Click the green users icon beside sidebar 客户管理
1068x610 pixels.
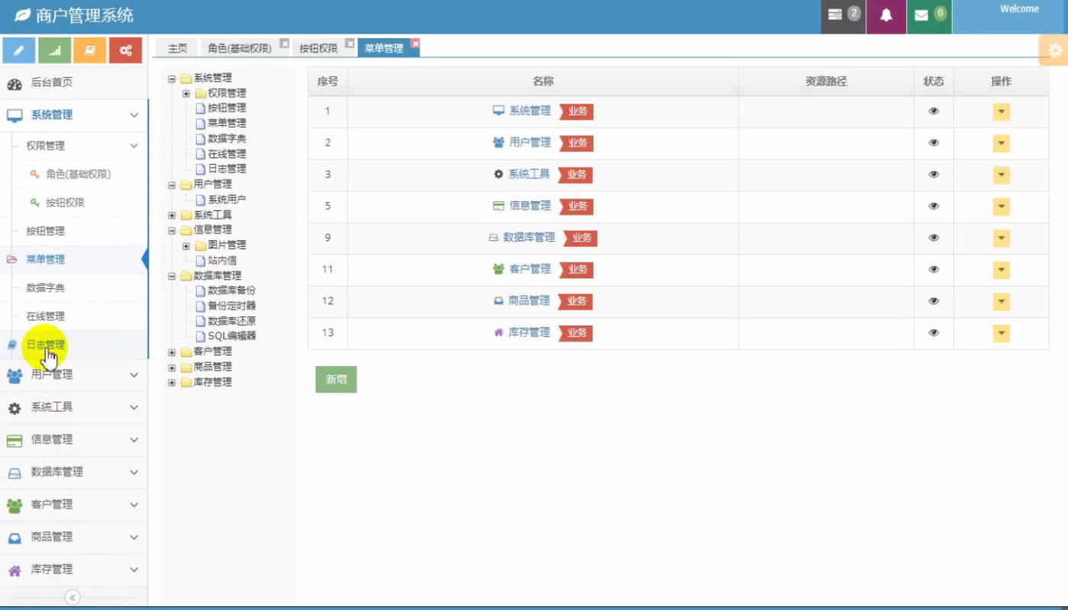pyautogui.click(x=14, y=506)
